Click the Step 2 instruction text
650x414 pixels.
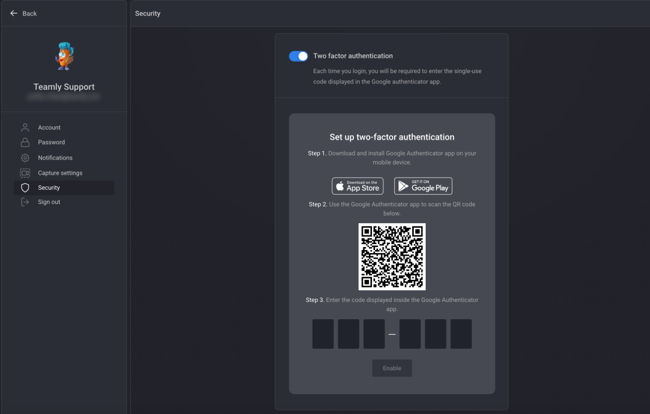coord(392,209)
